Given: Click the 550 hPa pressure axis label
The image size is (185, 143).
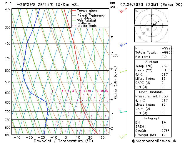Looking at the screenshot, I should [8, 82].
